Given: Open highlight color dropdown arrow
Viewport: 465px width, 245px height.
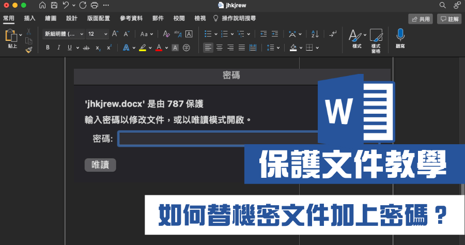Looking at the screenshot, I should pyautogui.click(x=150, y=48).
